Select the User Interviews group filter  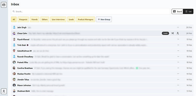coord(58,19)
